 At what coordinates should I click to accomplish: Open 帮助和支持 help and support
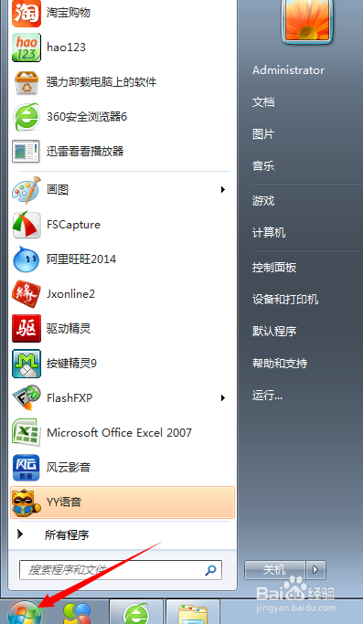pos(280,363)
